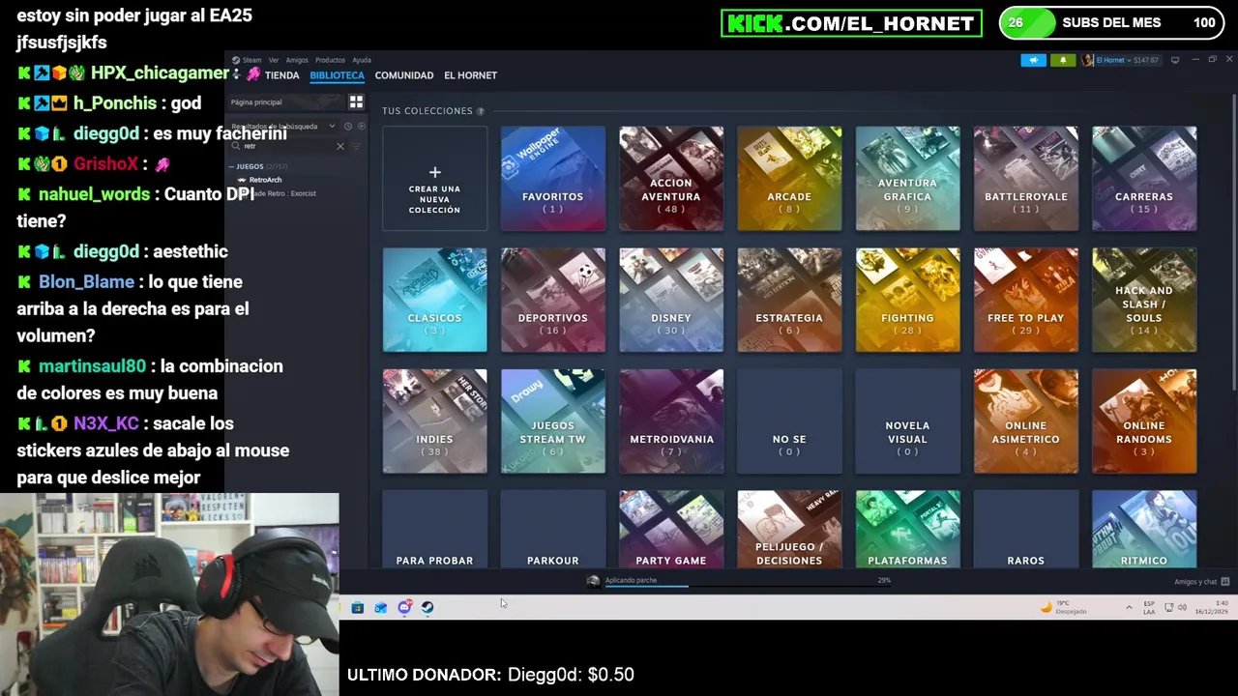The width and height of the screenshot is (1238, 696).
Task: Open the green notifications bell
Action: point(1063,60)
